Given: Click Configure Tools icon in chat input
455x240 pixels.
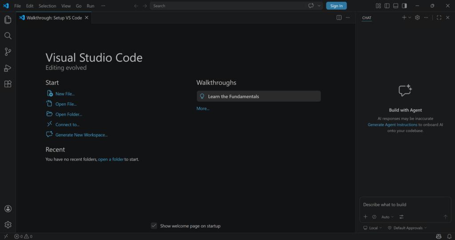Looking at the screenshot, I should pos(401,217).
